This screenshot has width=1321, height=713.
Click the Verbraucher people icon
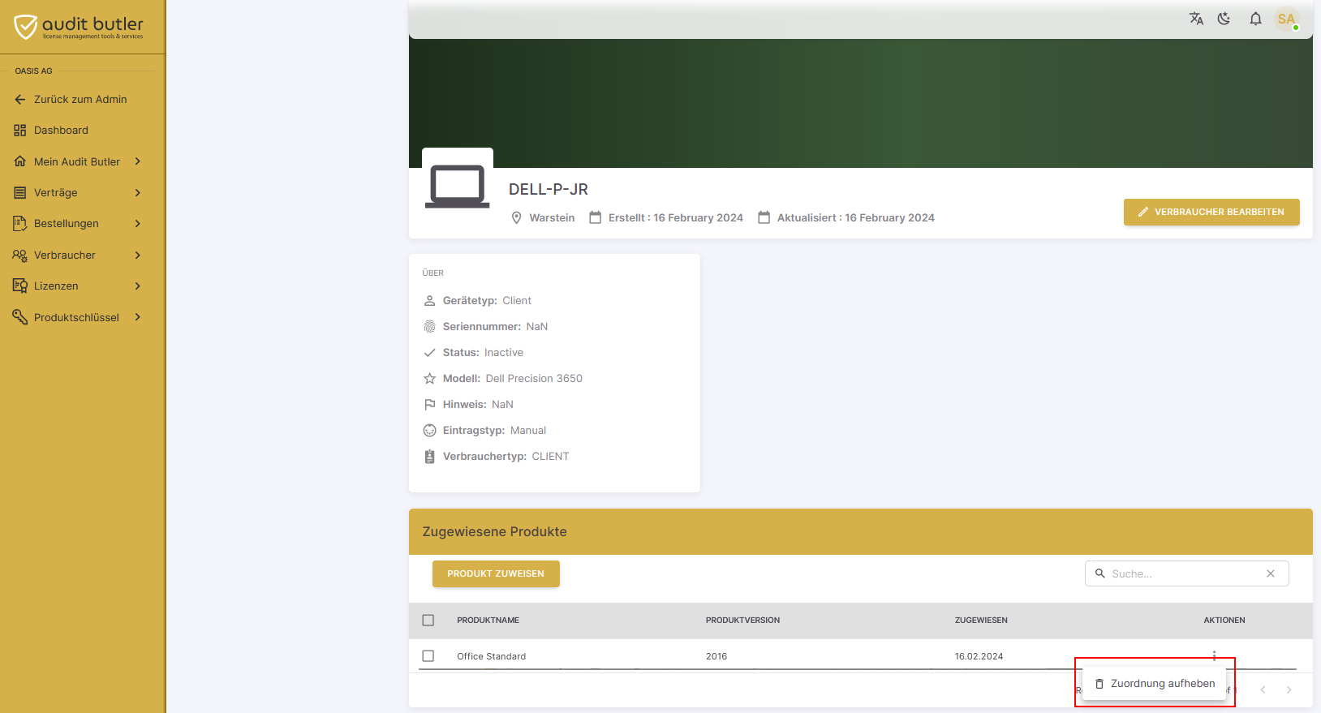[20, 256]
